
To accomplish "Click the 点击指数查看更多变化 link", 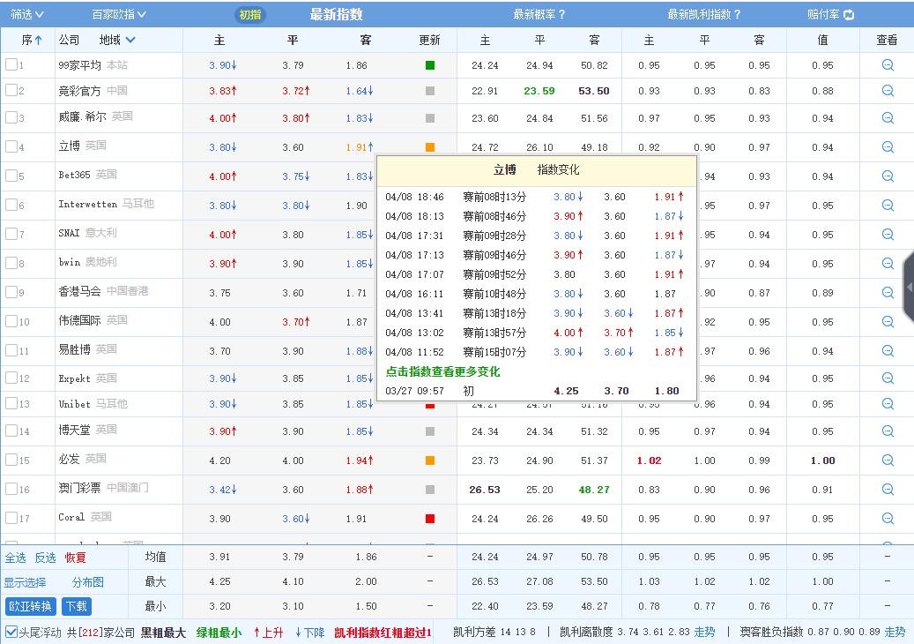I will [442, 372].
